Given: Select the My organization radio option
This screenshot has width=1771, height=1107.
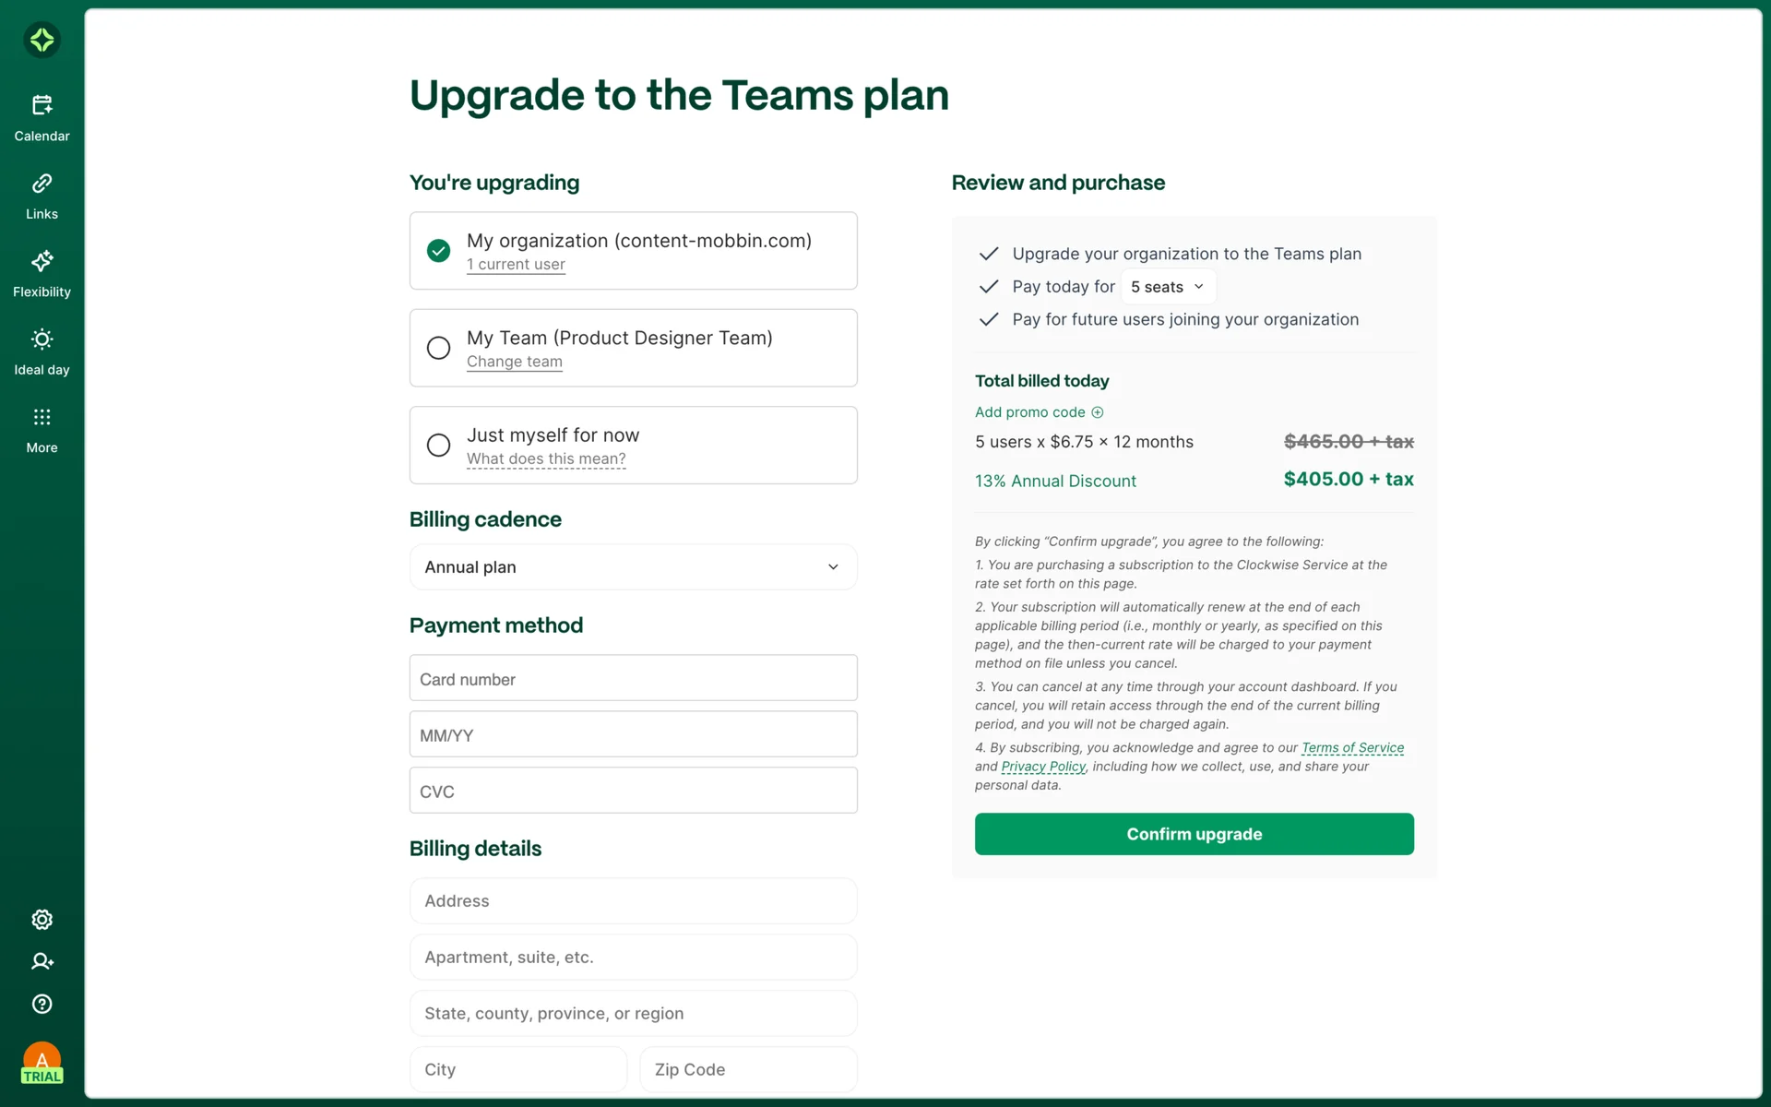Looking at the screenshot, I should 439,251.
